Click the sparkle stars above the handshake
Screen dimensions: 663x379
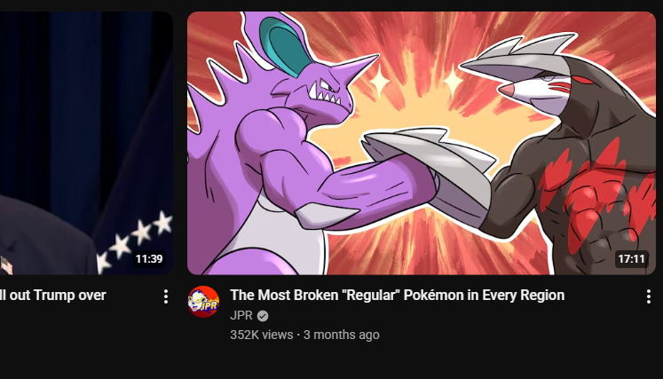click(x=415, y=82)
